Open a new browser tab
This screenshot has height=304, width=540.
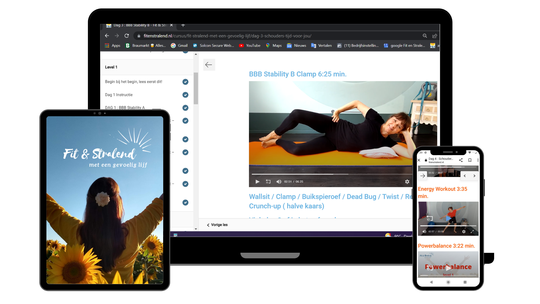coord(183,25)
